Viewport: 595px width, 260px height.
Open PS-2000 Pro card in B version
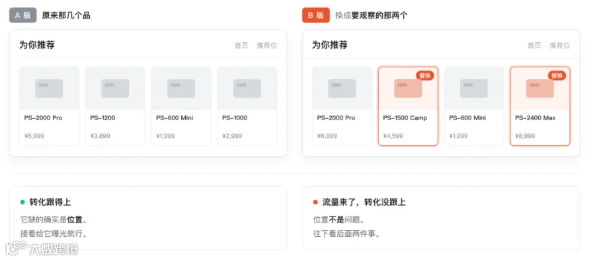coord(342,106)
